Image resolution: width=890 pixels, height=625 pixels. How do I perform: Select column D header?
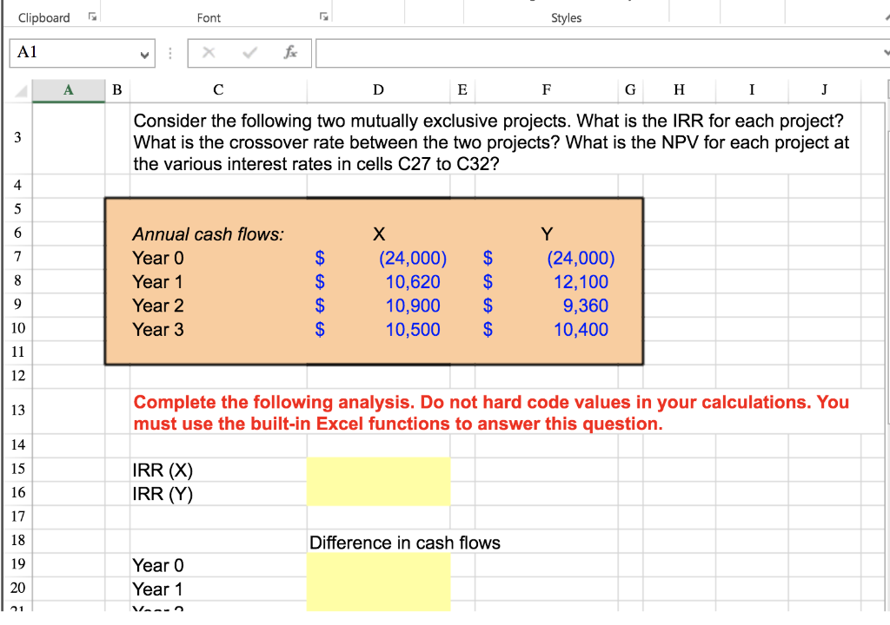pyautogui.click(x=378, y=89)
